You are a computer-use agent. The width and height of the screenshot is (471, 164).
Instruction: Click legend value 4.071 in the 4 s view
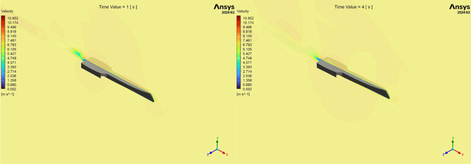pos(247,63)
